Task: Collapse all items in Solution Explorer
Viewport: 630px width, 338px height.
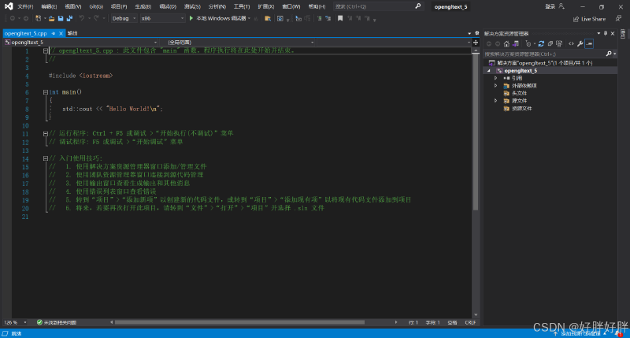Action: [x=550, y=44]
